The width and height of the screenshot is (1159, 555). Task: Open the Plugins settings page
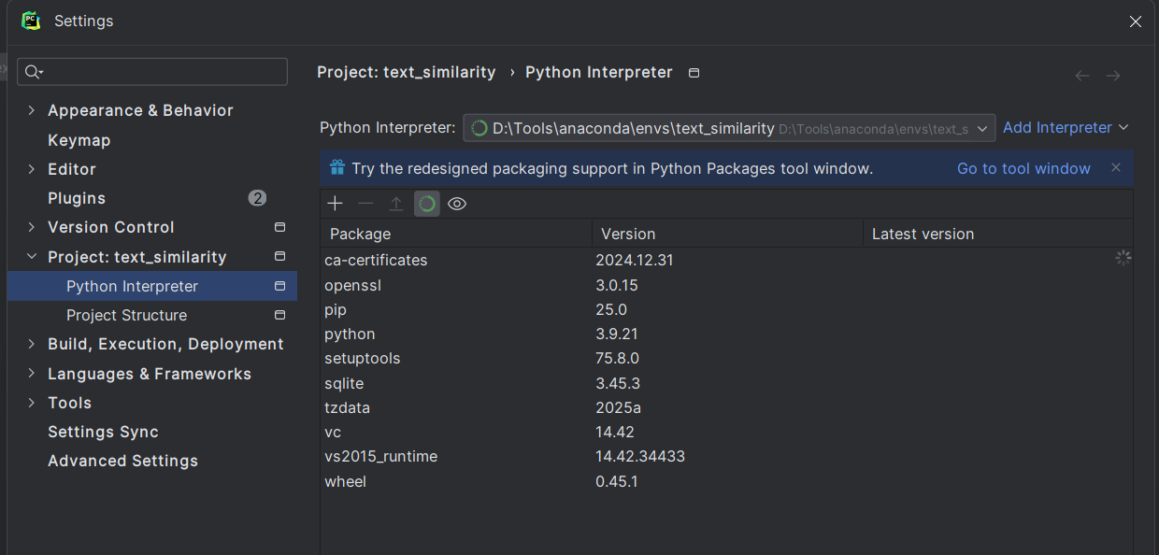77,198
